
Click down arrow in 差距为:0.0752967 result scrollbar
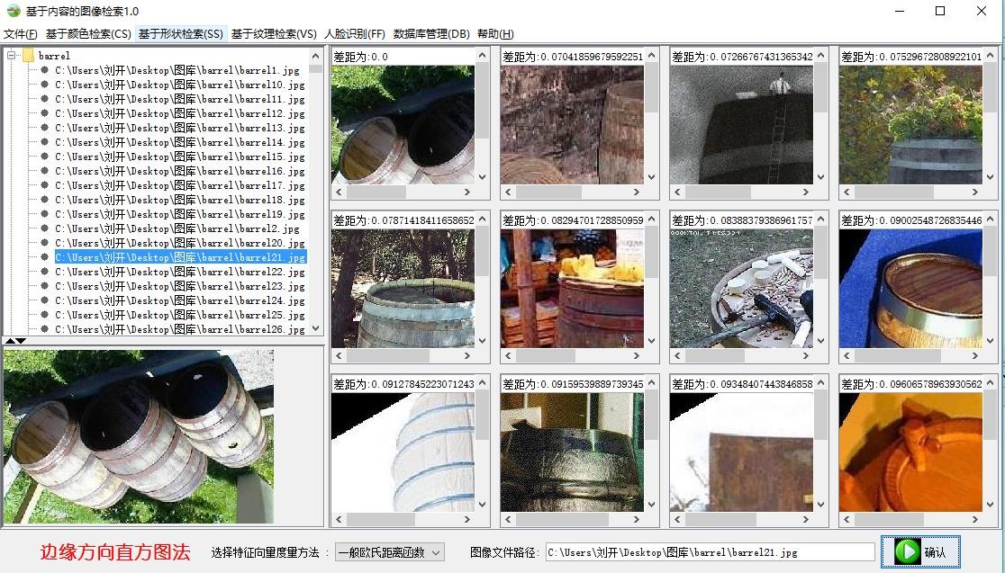990,177
